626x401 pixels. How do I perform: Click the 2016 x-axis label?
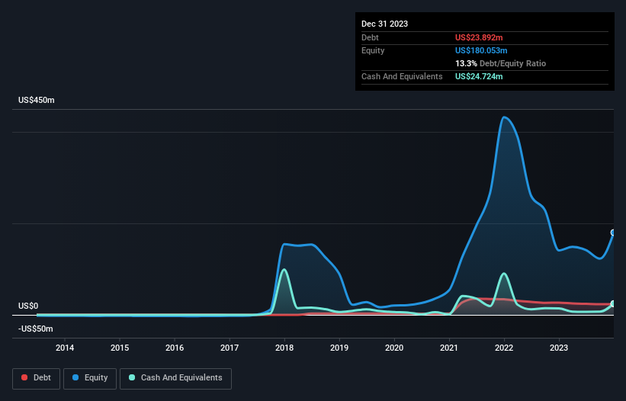tap(175, 348)
